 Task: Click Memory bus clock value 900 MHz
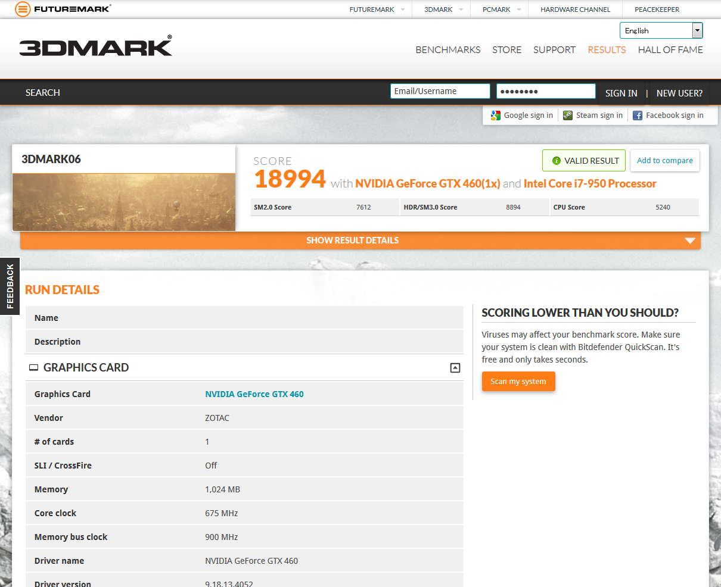[221, 537]
